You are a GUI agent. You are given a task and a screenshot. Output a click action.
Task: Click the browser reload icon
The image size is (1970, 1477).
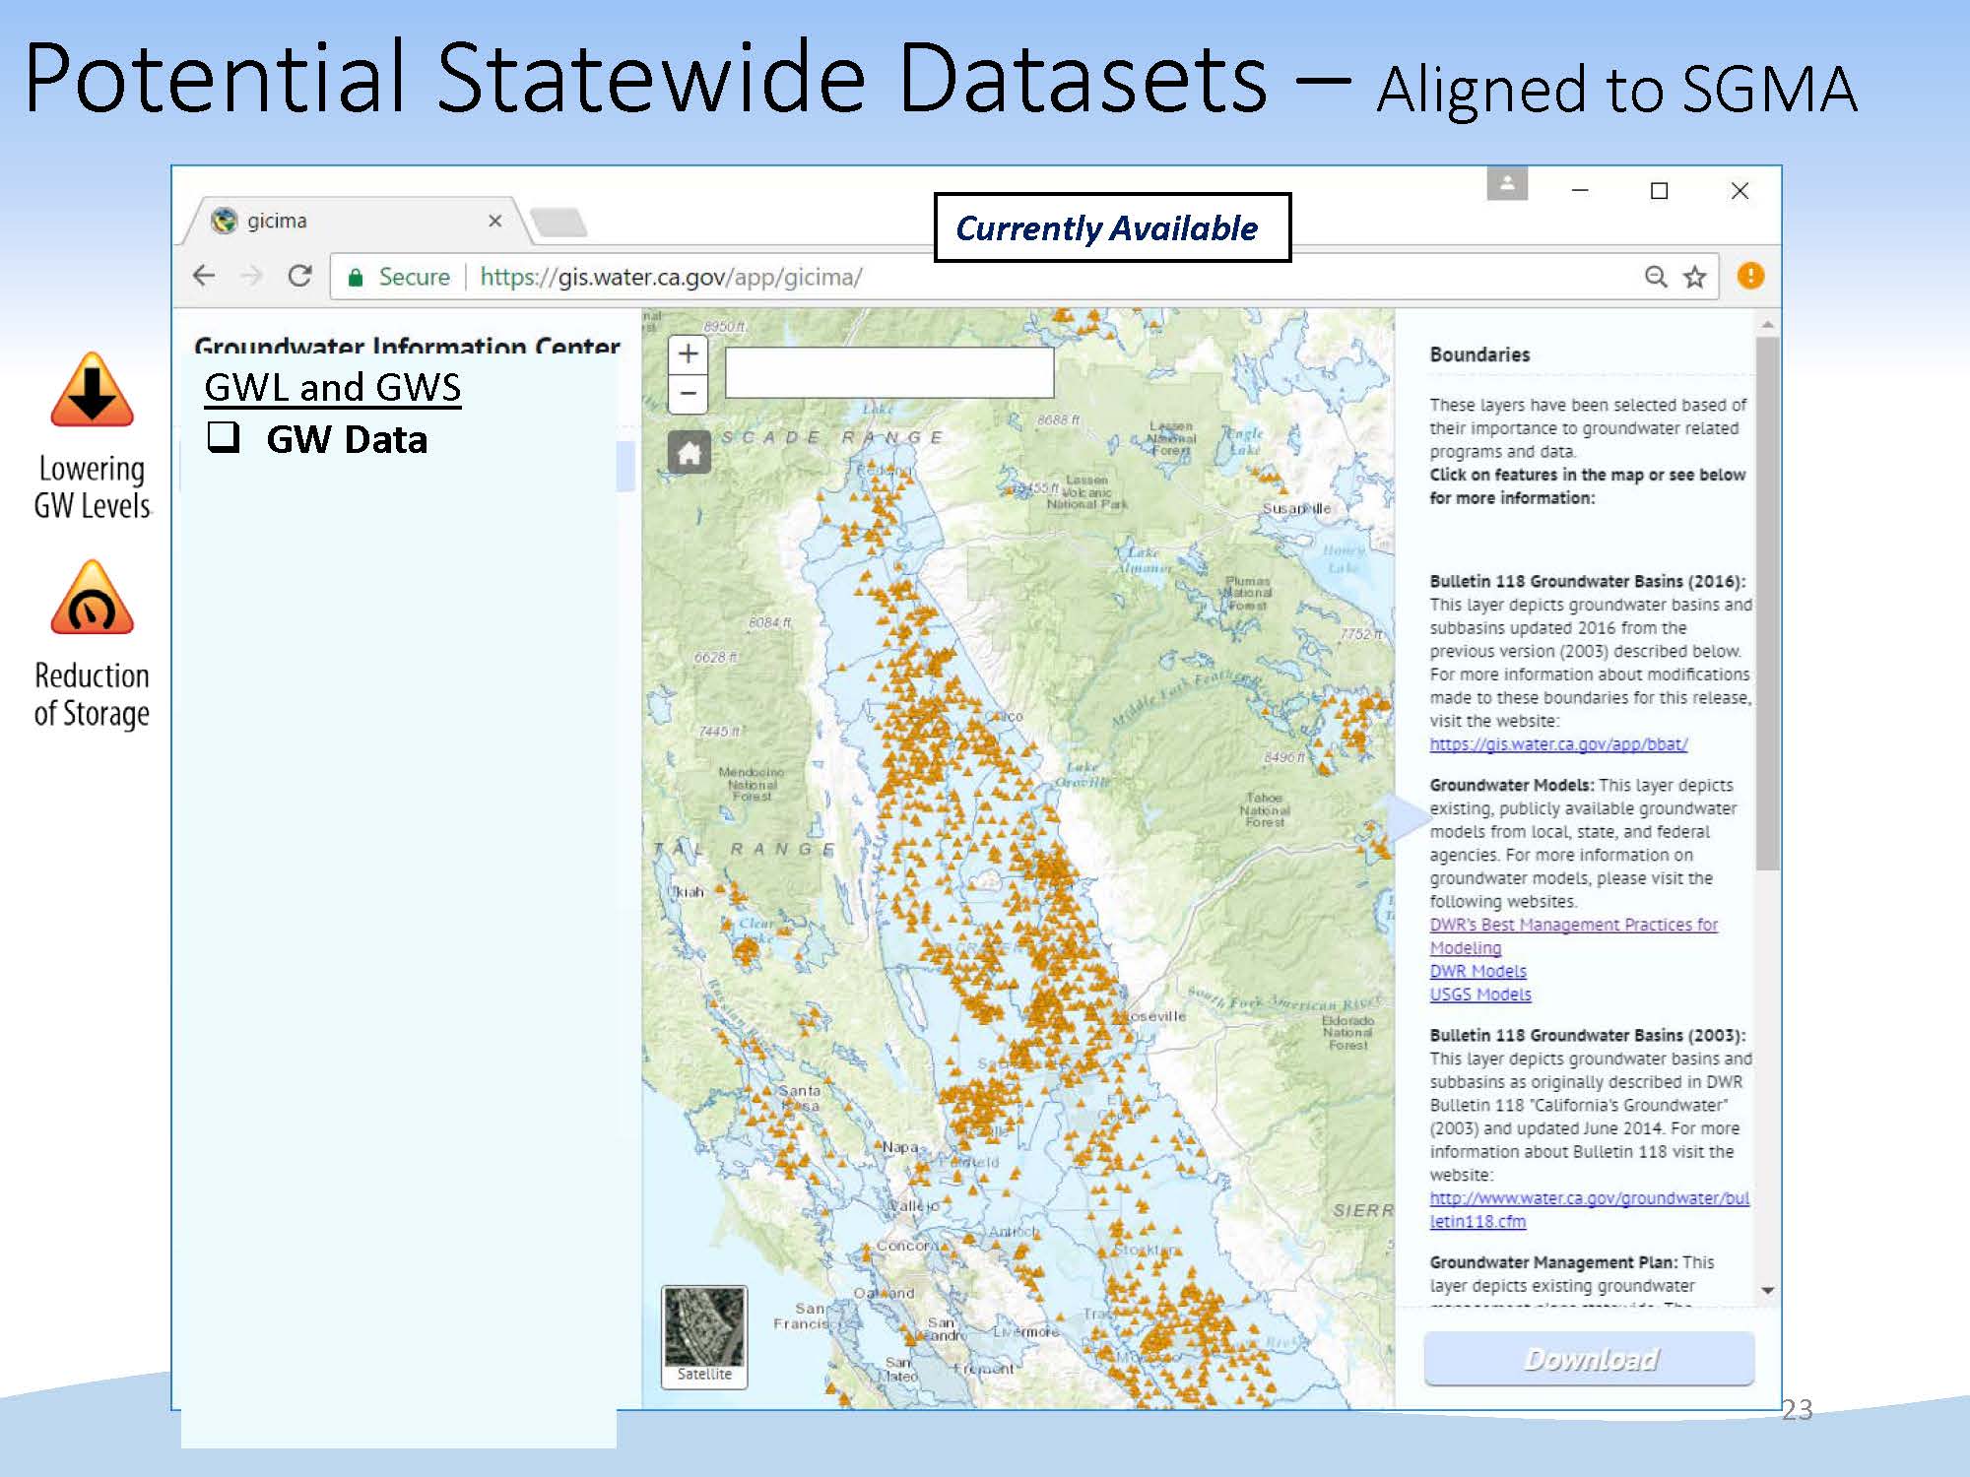coord(300,277)
